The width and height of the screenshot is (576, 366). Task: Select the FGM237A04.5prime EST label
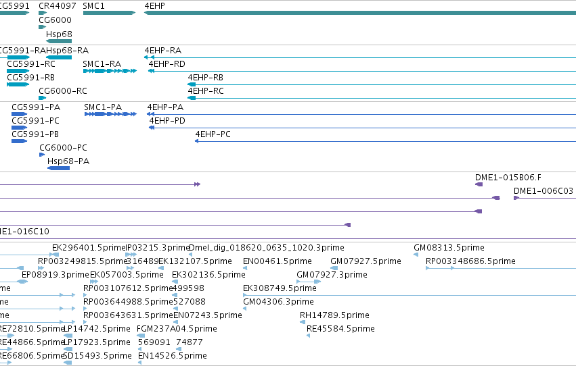177,329
